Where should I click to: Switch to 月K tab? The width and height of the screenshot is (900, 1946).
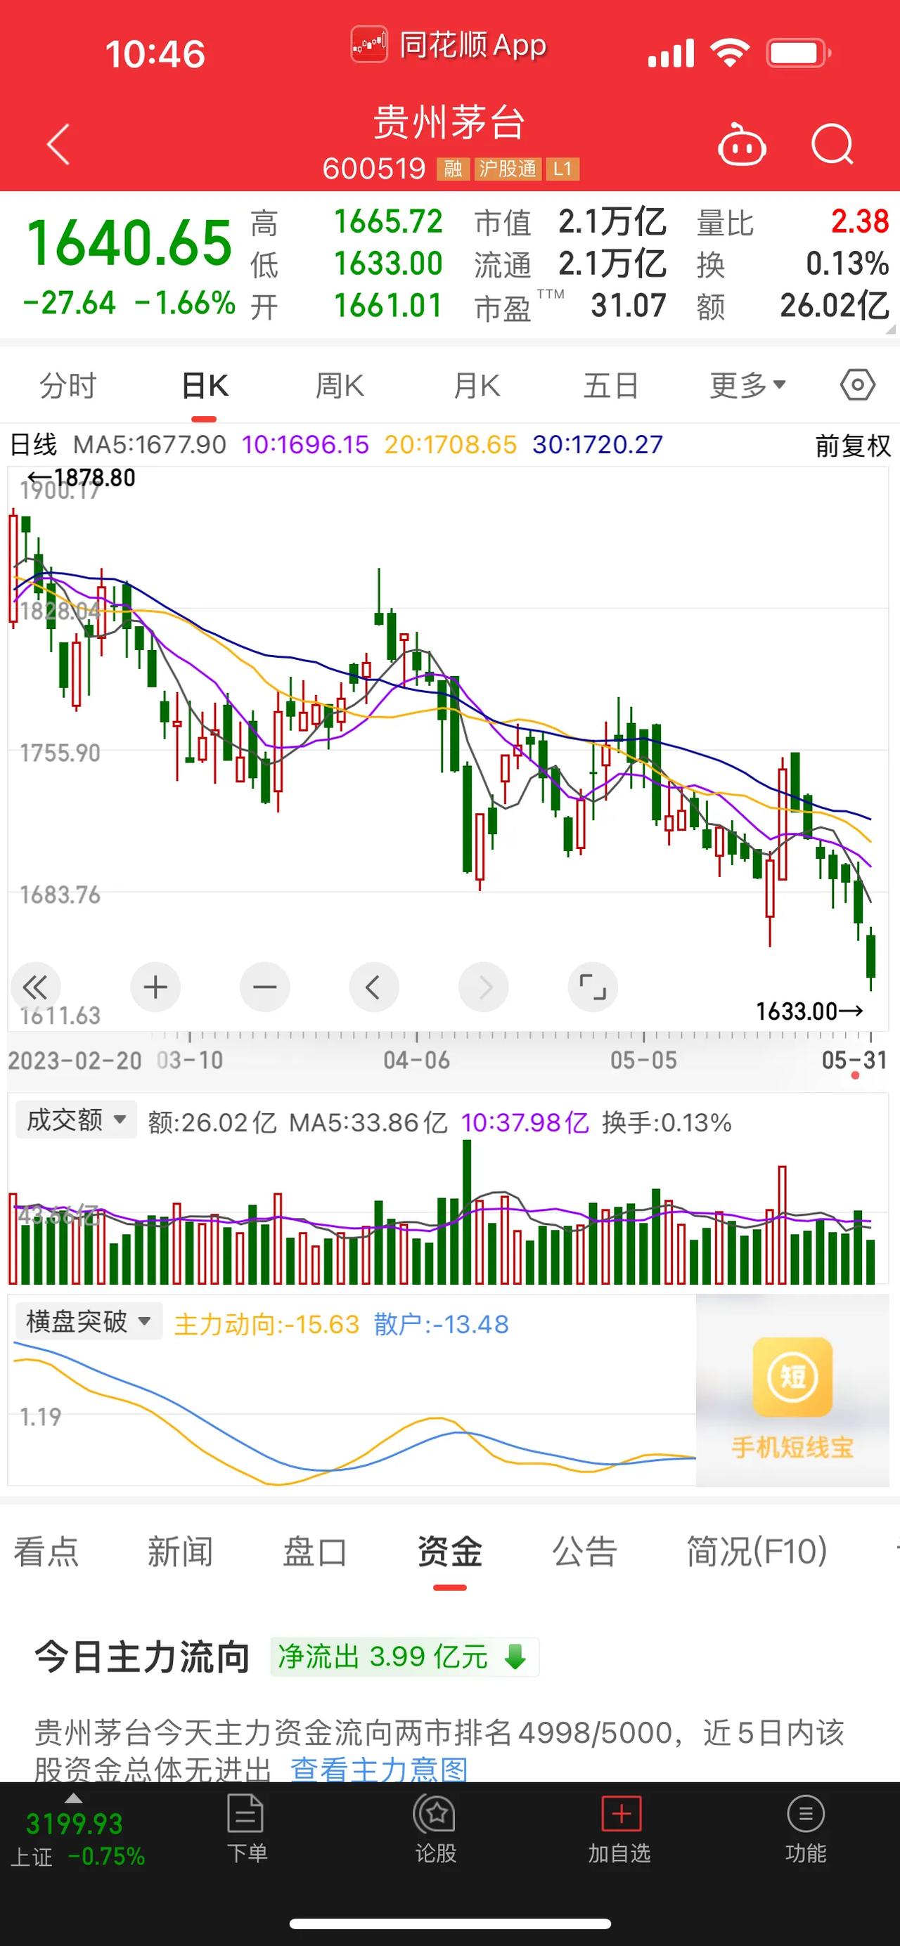click(x=476, y=385)
